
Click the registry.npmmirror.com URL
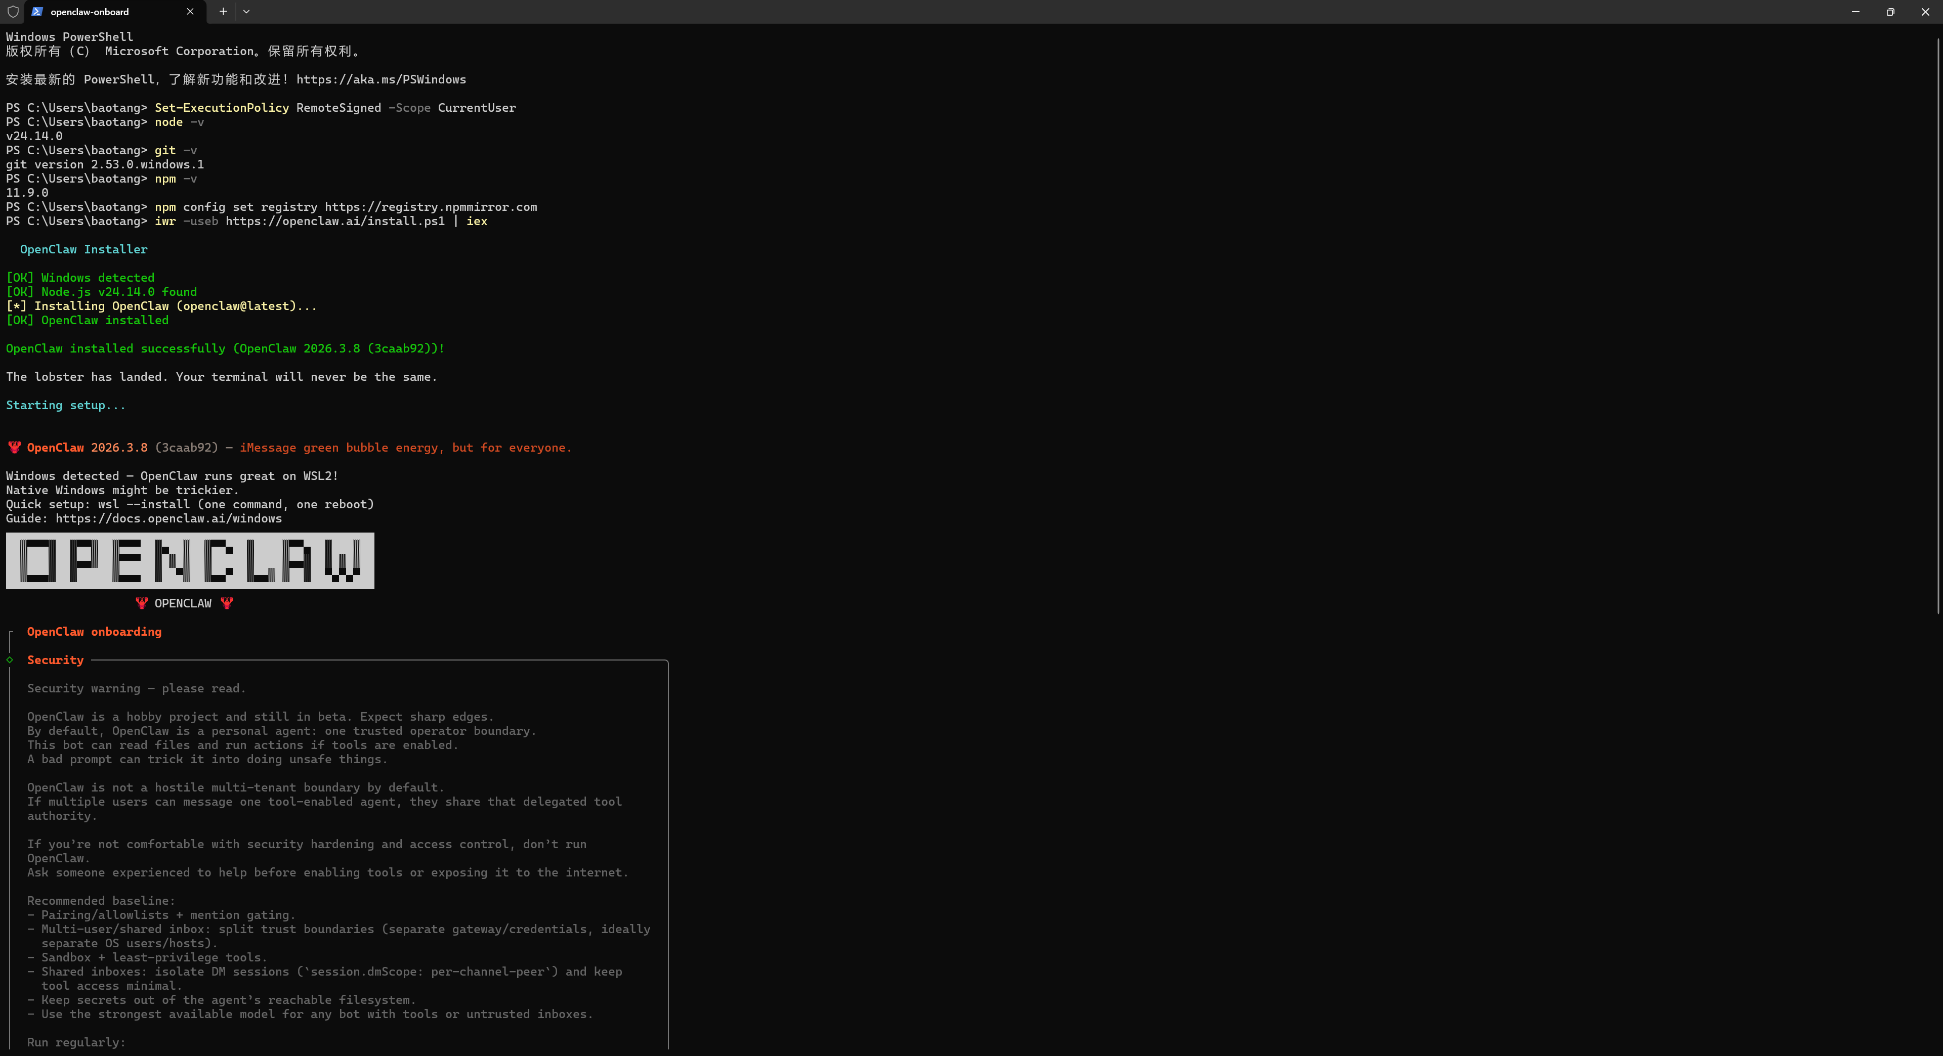point(431,206)
